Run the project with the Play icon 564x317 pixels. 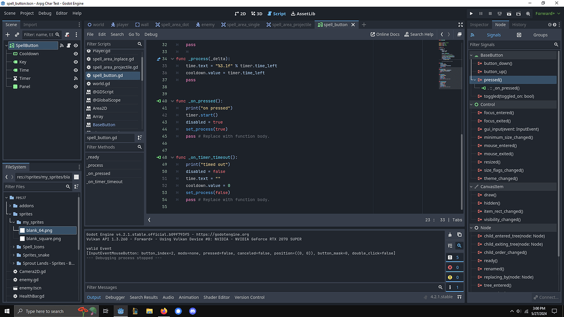pyautogui.click(x=471, y=13)
